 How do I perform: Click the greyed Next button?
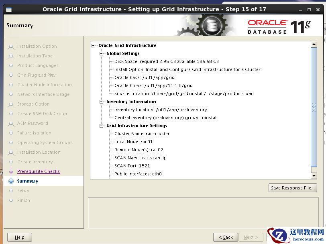(x=251, y=237)
